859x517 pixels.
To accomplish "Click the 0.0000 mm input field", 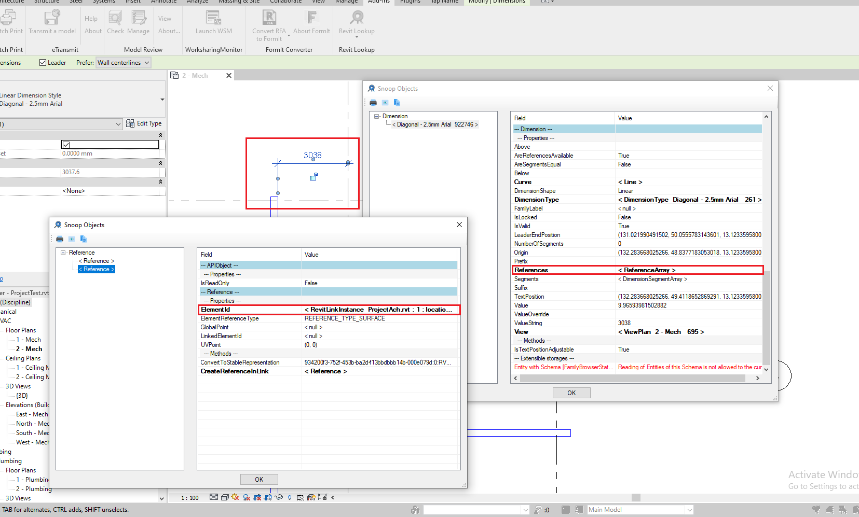I will tap(110, 153).
